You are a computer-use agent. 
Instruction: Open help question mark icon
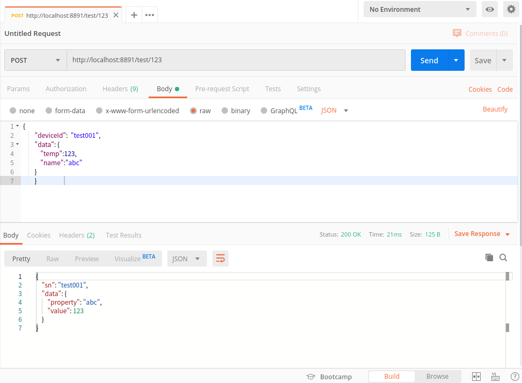click(514, 377)
